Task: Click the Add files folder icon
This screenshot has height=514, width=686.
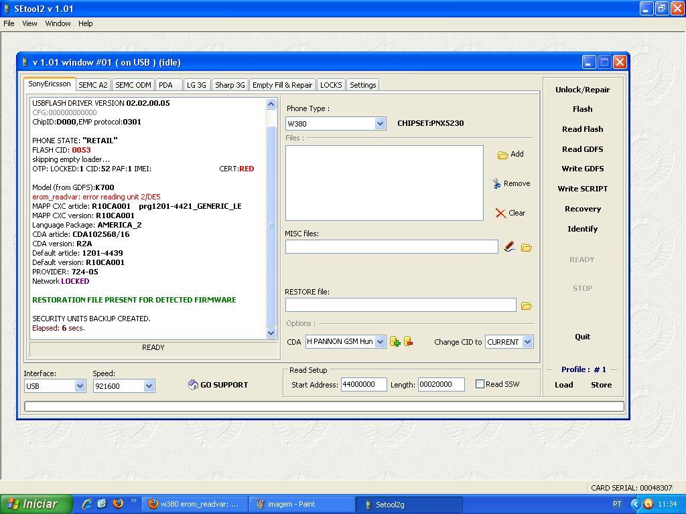Action: [502, 155]
